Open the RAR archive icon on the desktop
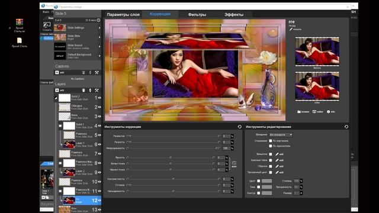The width and height of the screenshot is (379, 213). click(20, 22)
